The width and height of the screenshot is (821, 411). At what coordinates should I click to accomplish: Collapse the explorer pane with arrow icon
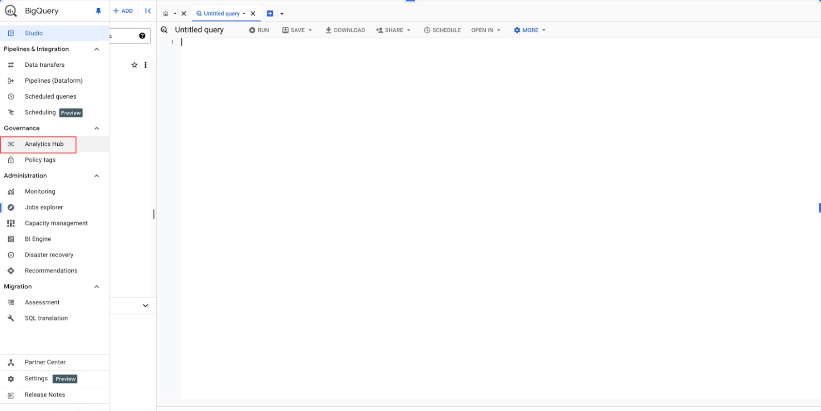point(148,11)
